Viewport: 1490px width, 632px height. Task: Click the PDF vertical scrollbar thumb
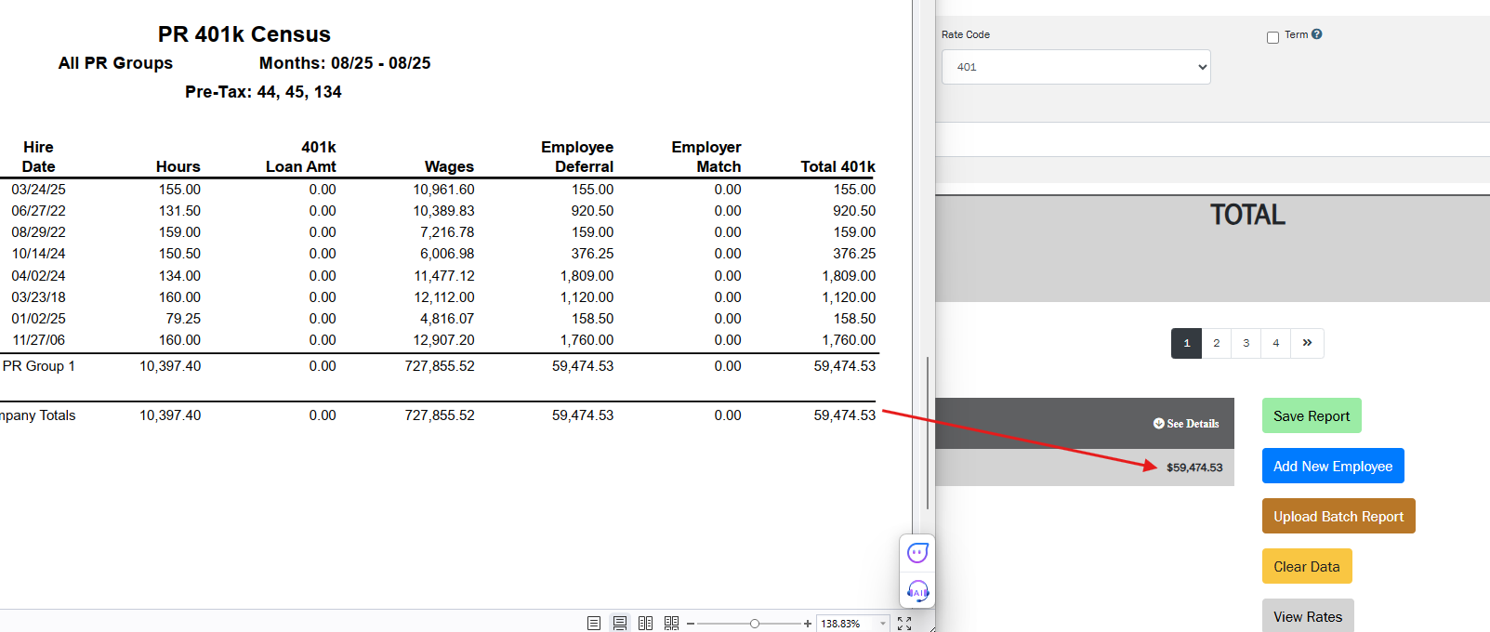[x=928, y=432]
